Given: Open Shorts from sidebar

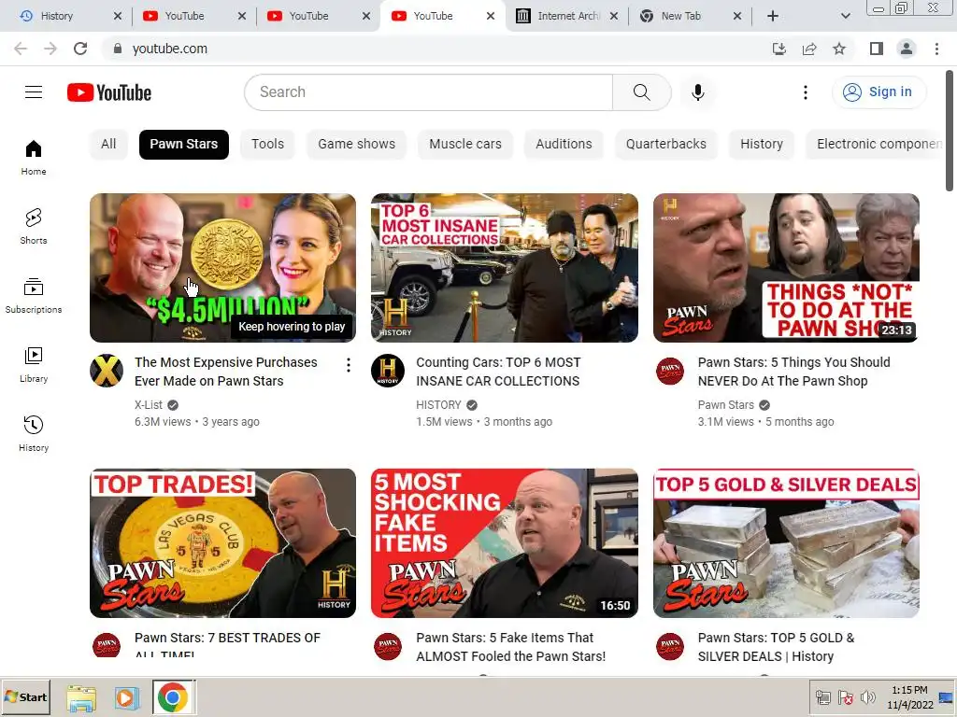Looking at the screenshot, I should 34,226.
